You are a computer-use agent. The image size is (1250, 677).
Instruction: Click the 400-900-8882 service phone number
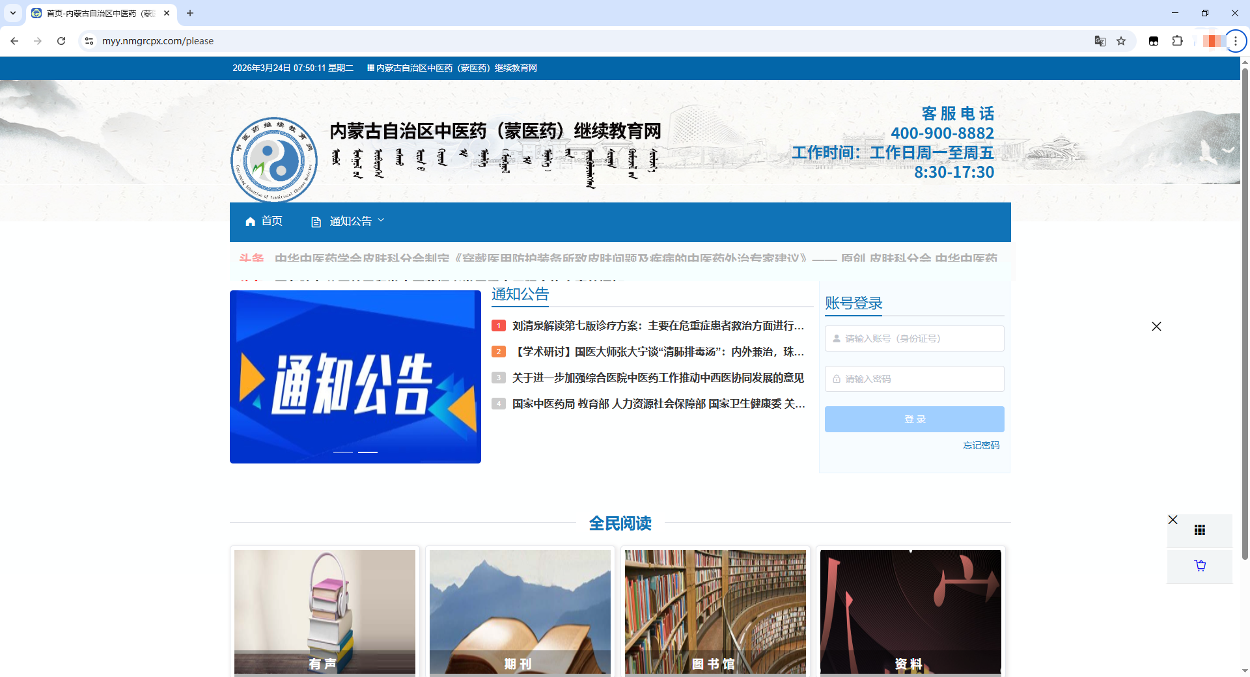coord(942,133)
